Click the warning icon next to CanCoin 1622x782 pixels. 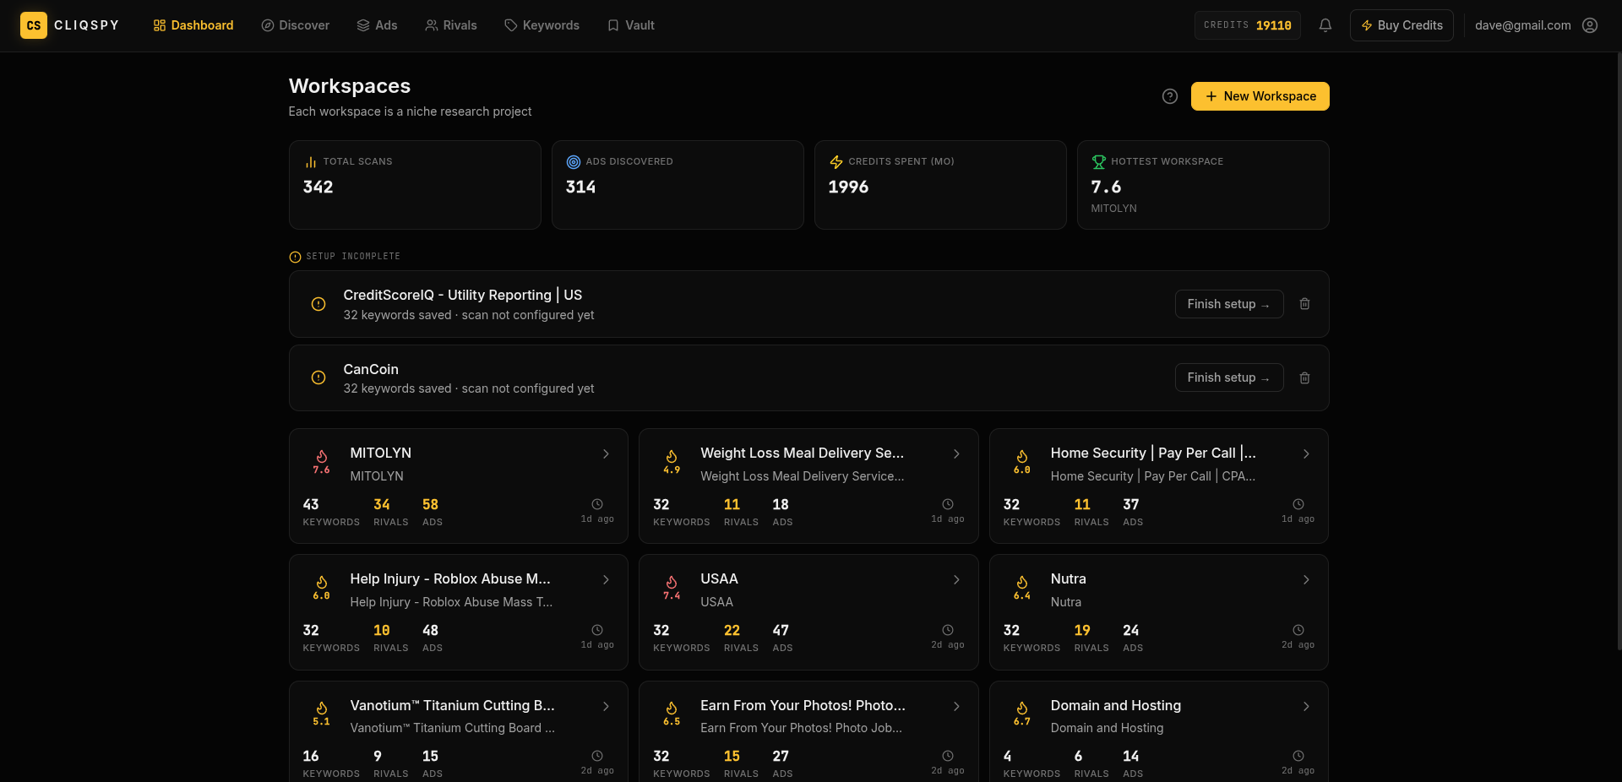pyautogui.click(x=318, y=378)
